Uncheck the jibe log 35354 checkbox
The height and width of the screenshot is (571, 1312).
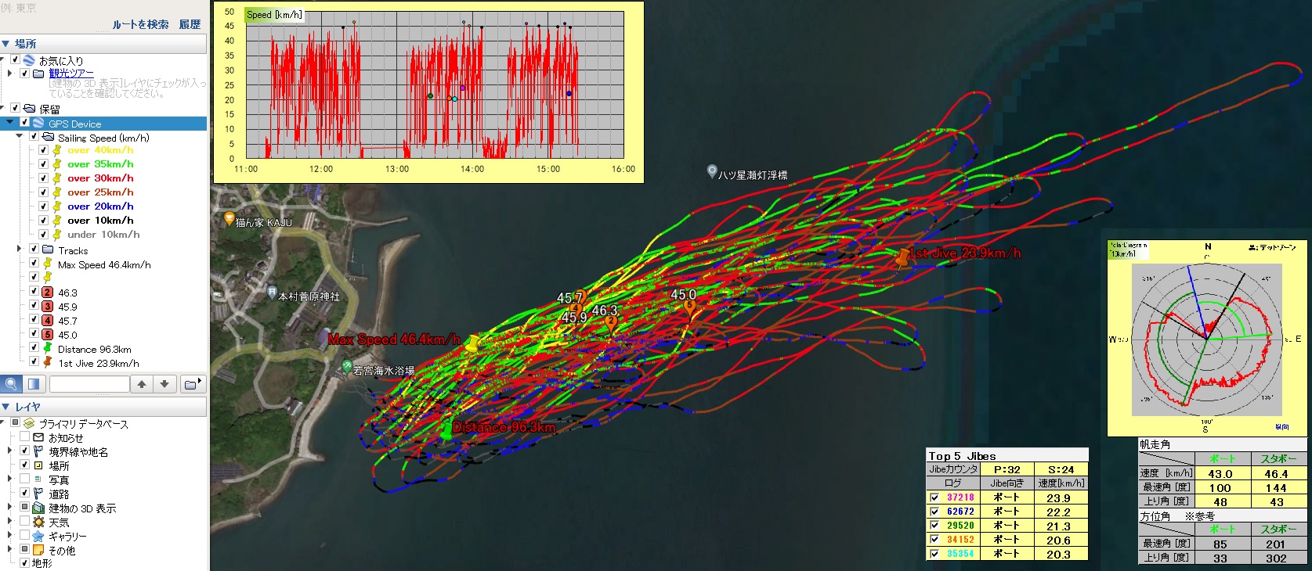pos(934,554)
